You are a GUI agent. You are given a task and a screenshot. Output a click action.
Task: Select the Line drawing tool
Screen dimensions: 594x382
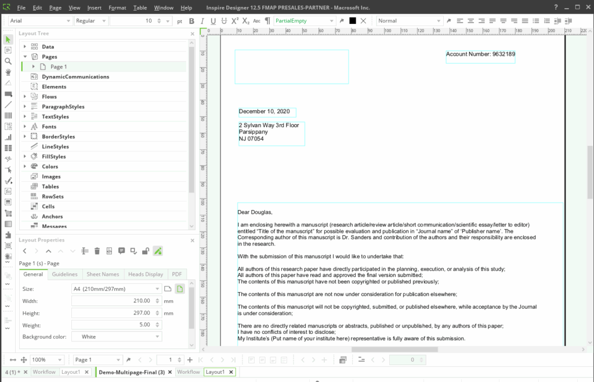(x=8, y=104)
